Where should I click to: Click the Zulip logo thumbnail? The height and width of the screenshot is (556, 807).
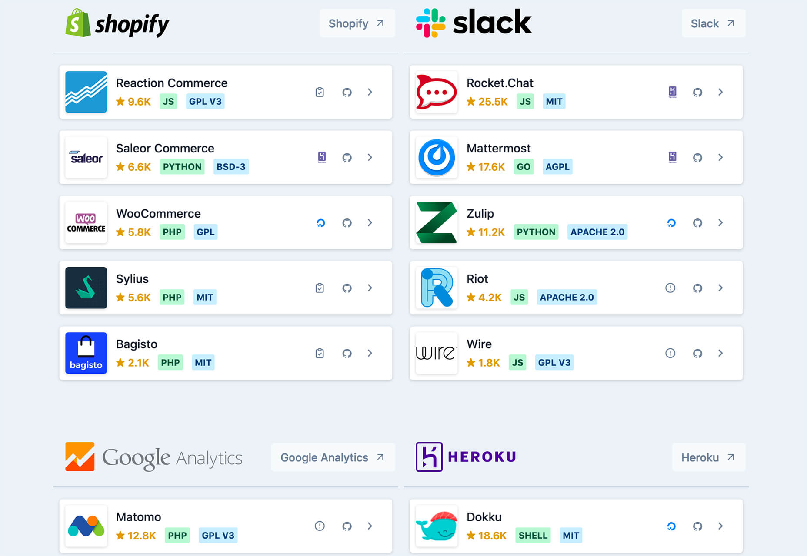437,223
